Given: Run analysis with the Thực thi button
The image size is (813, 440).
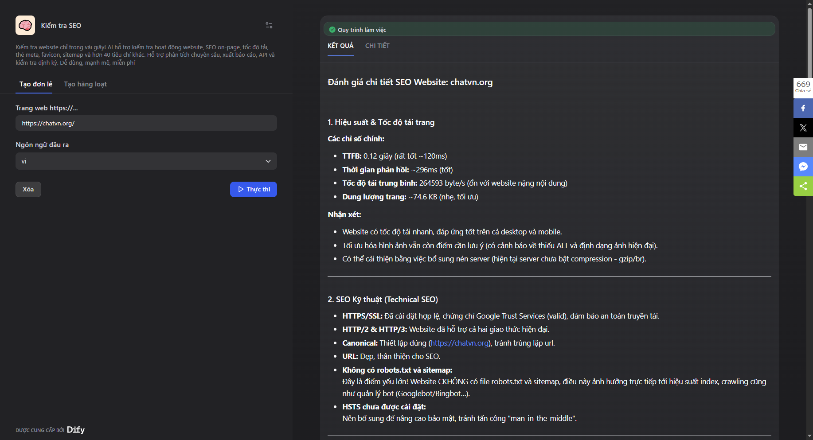Looking at the screenshot, I should 253,189.
